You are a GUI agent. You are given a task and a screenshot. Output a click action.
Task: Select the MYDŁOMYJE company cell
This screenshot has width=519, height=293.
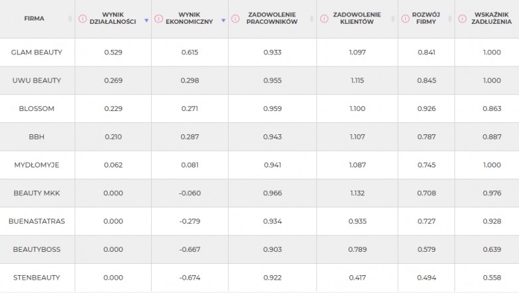[37, 165]
